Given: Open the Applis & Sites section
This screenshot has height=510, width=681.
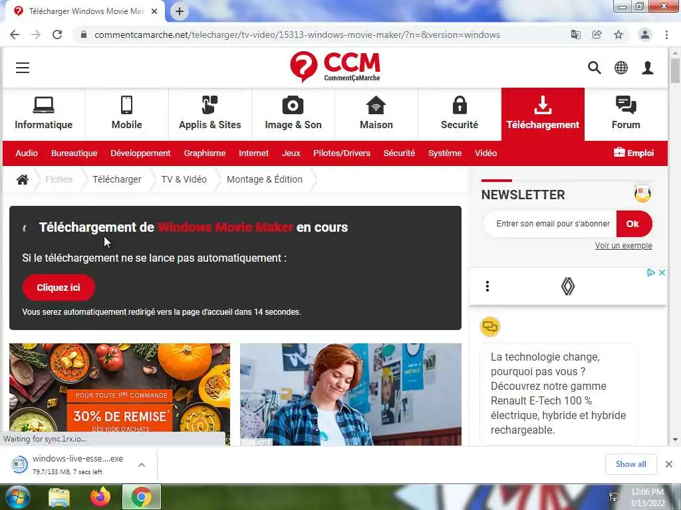Looking at the screenshot, I should [x=209, y=114].
